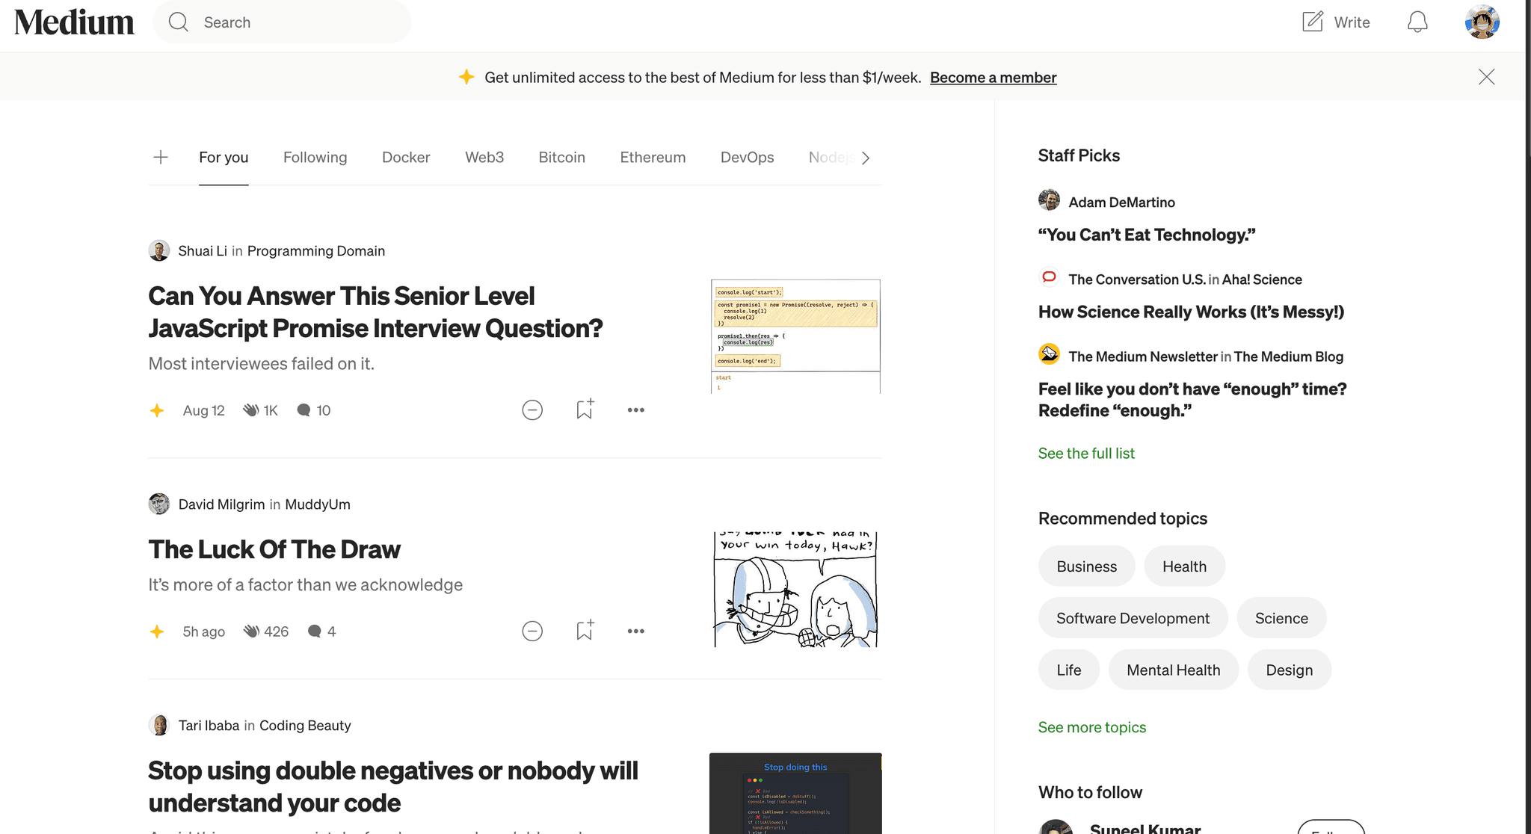Click the yellow star in membership banner

tap(466, 76)
